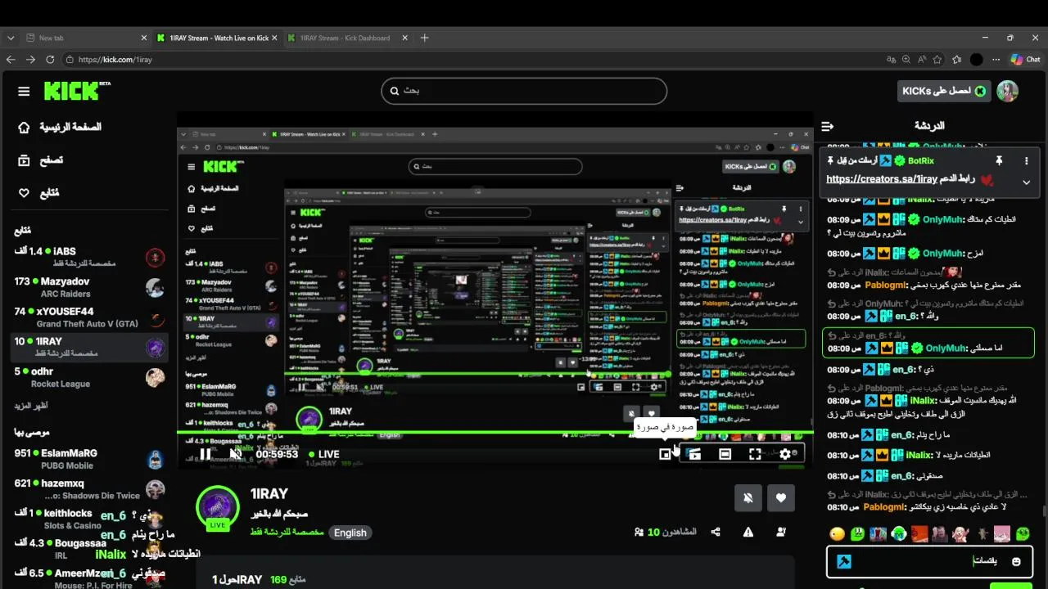Screen dimensions: 1048x589
Task: Refresh the page
Action: pyautogui.click(x=50, y=60)
